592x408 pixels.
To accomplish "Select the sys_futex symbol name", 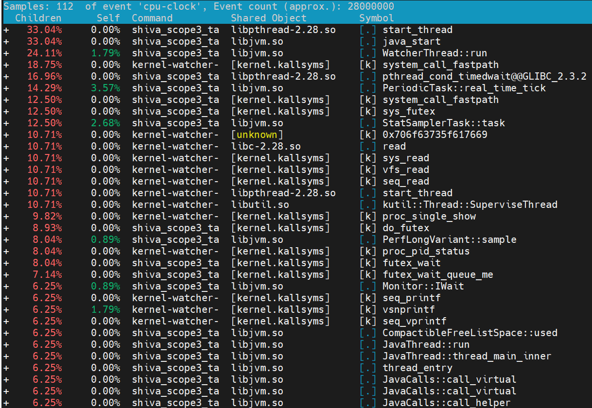I will [409, 112].
